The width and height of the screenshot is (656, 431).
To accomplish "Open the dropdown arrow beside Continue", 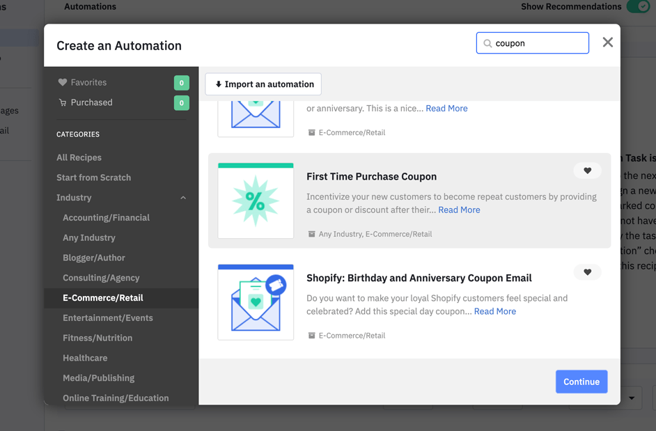I will point(632,398).
